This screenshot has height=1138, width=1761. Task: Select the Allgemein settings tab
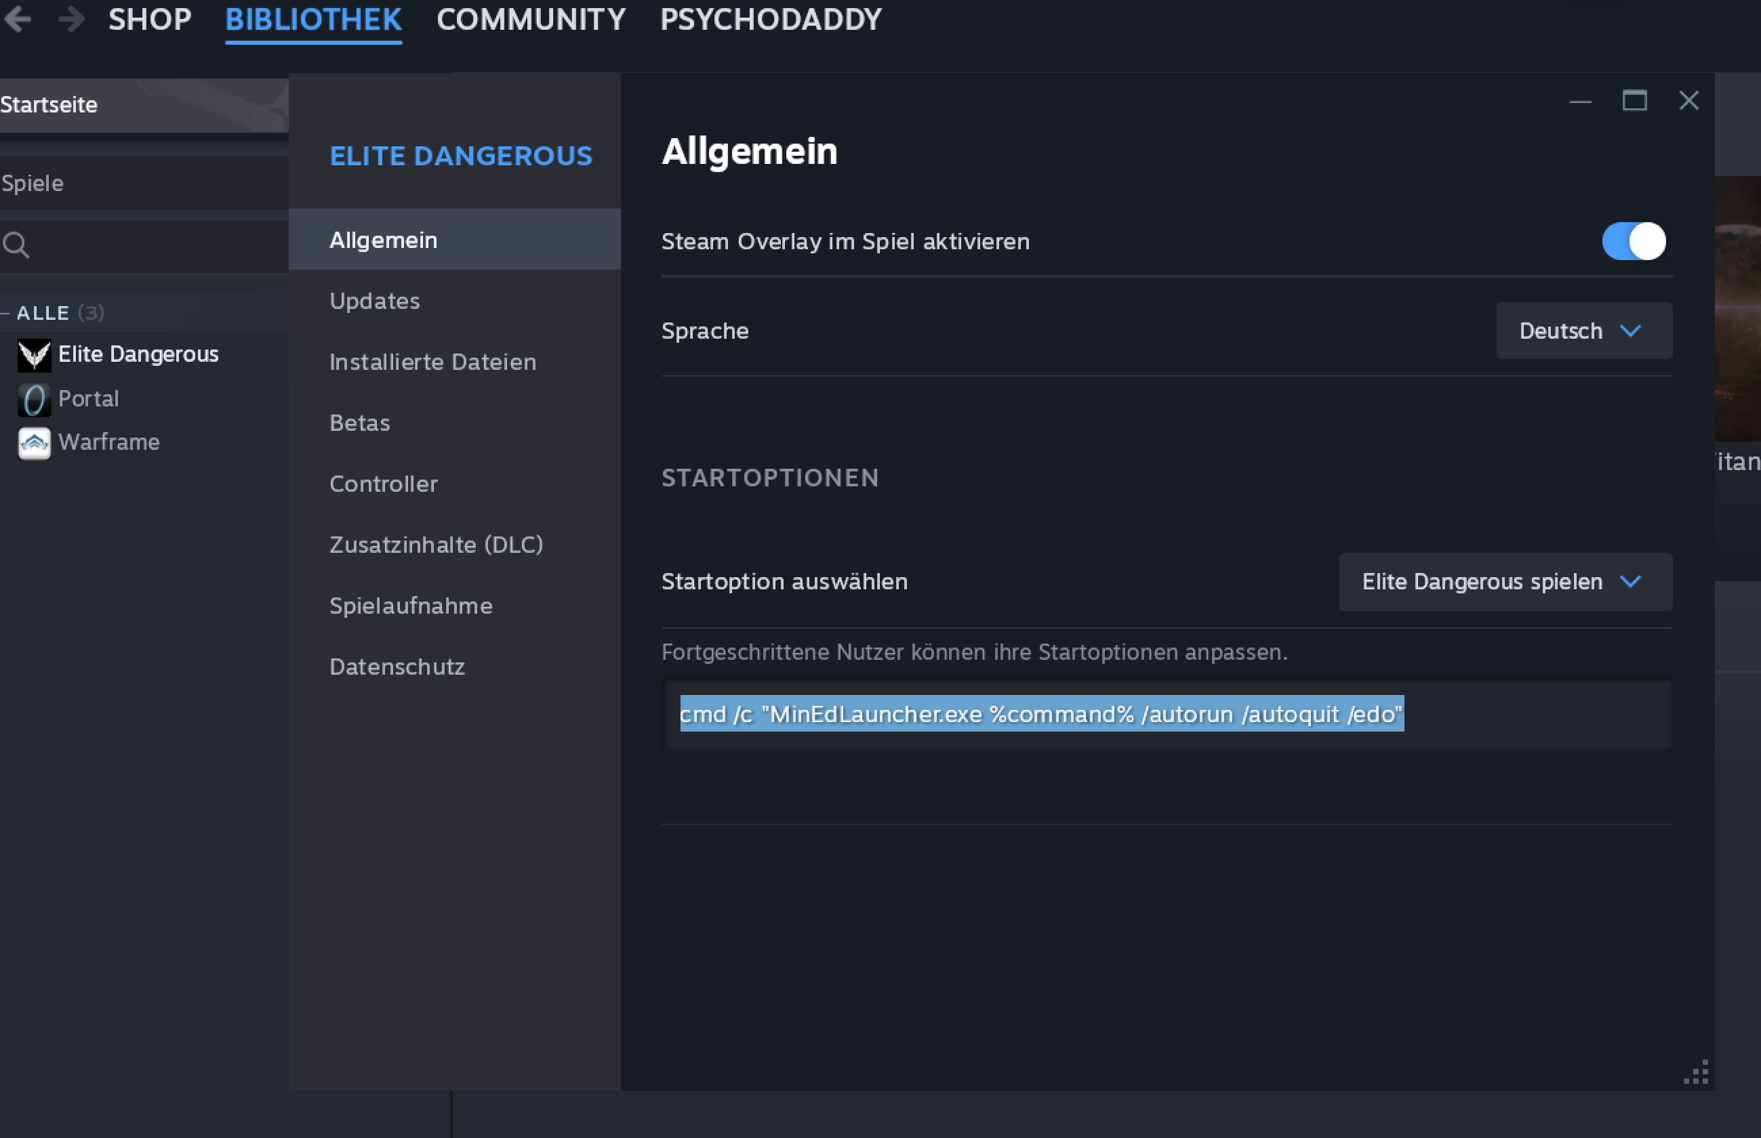point(454,240)
